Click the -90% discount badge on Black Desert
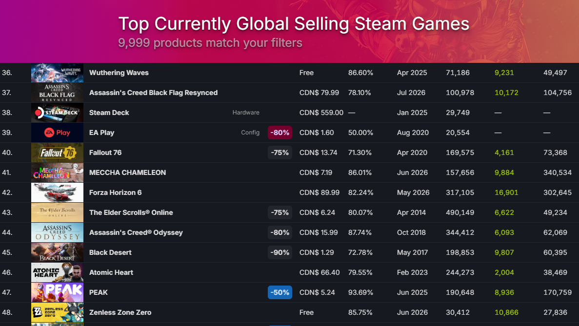Screen dimensions: 579x326 (x=280, y=252)
